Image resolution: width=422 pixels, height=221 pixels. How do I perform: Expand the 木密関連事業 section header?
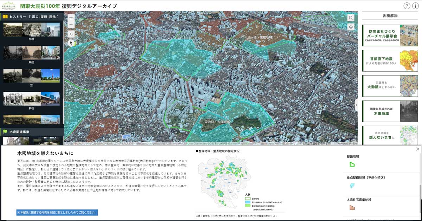(x=32, y=132)
